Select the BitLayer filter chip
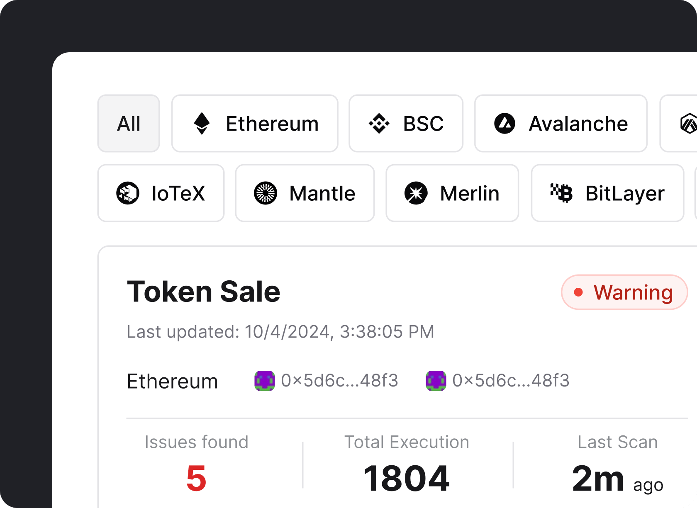Image resolution: width=697 pixels, height=508 pixels. click(x=607, y=193)
